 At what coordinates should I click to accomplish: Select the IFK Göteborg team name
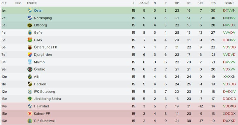tap(45, 92)
